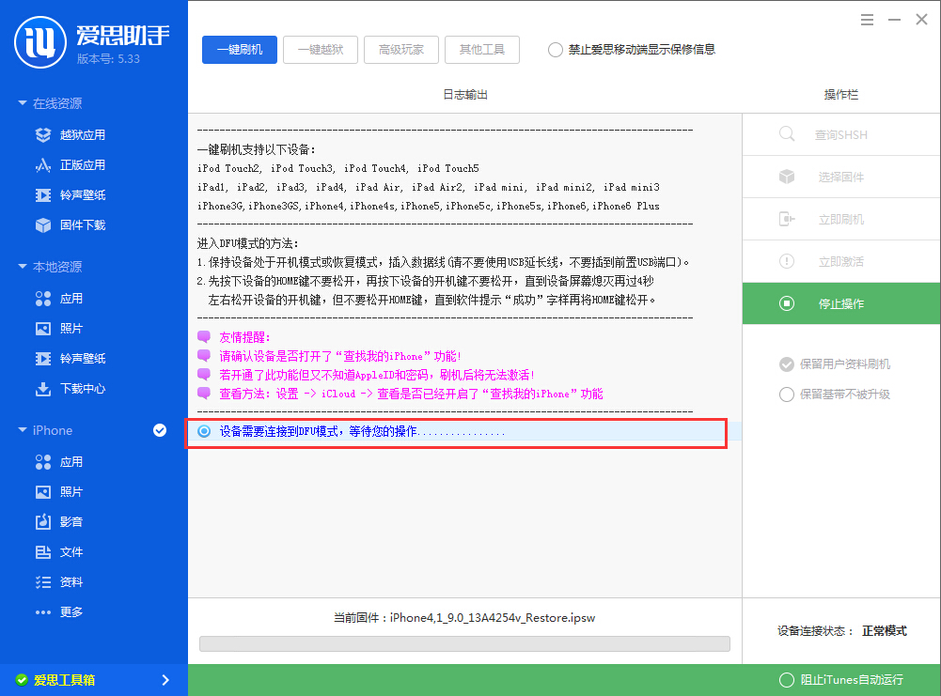Open the 正版应用 section
This screenshot has width=941, height=696.
click(x=68, y=164)
